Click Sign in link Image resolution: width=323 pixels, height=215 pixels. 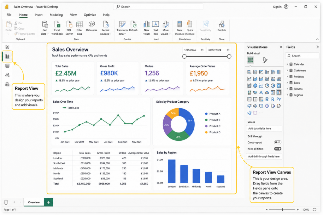(x=277, y=7)
